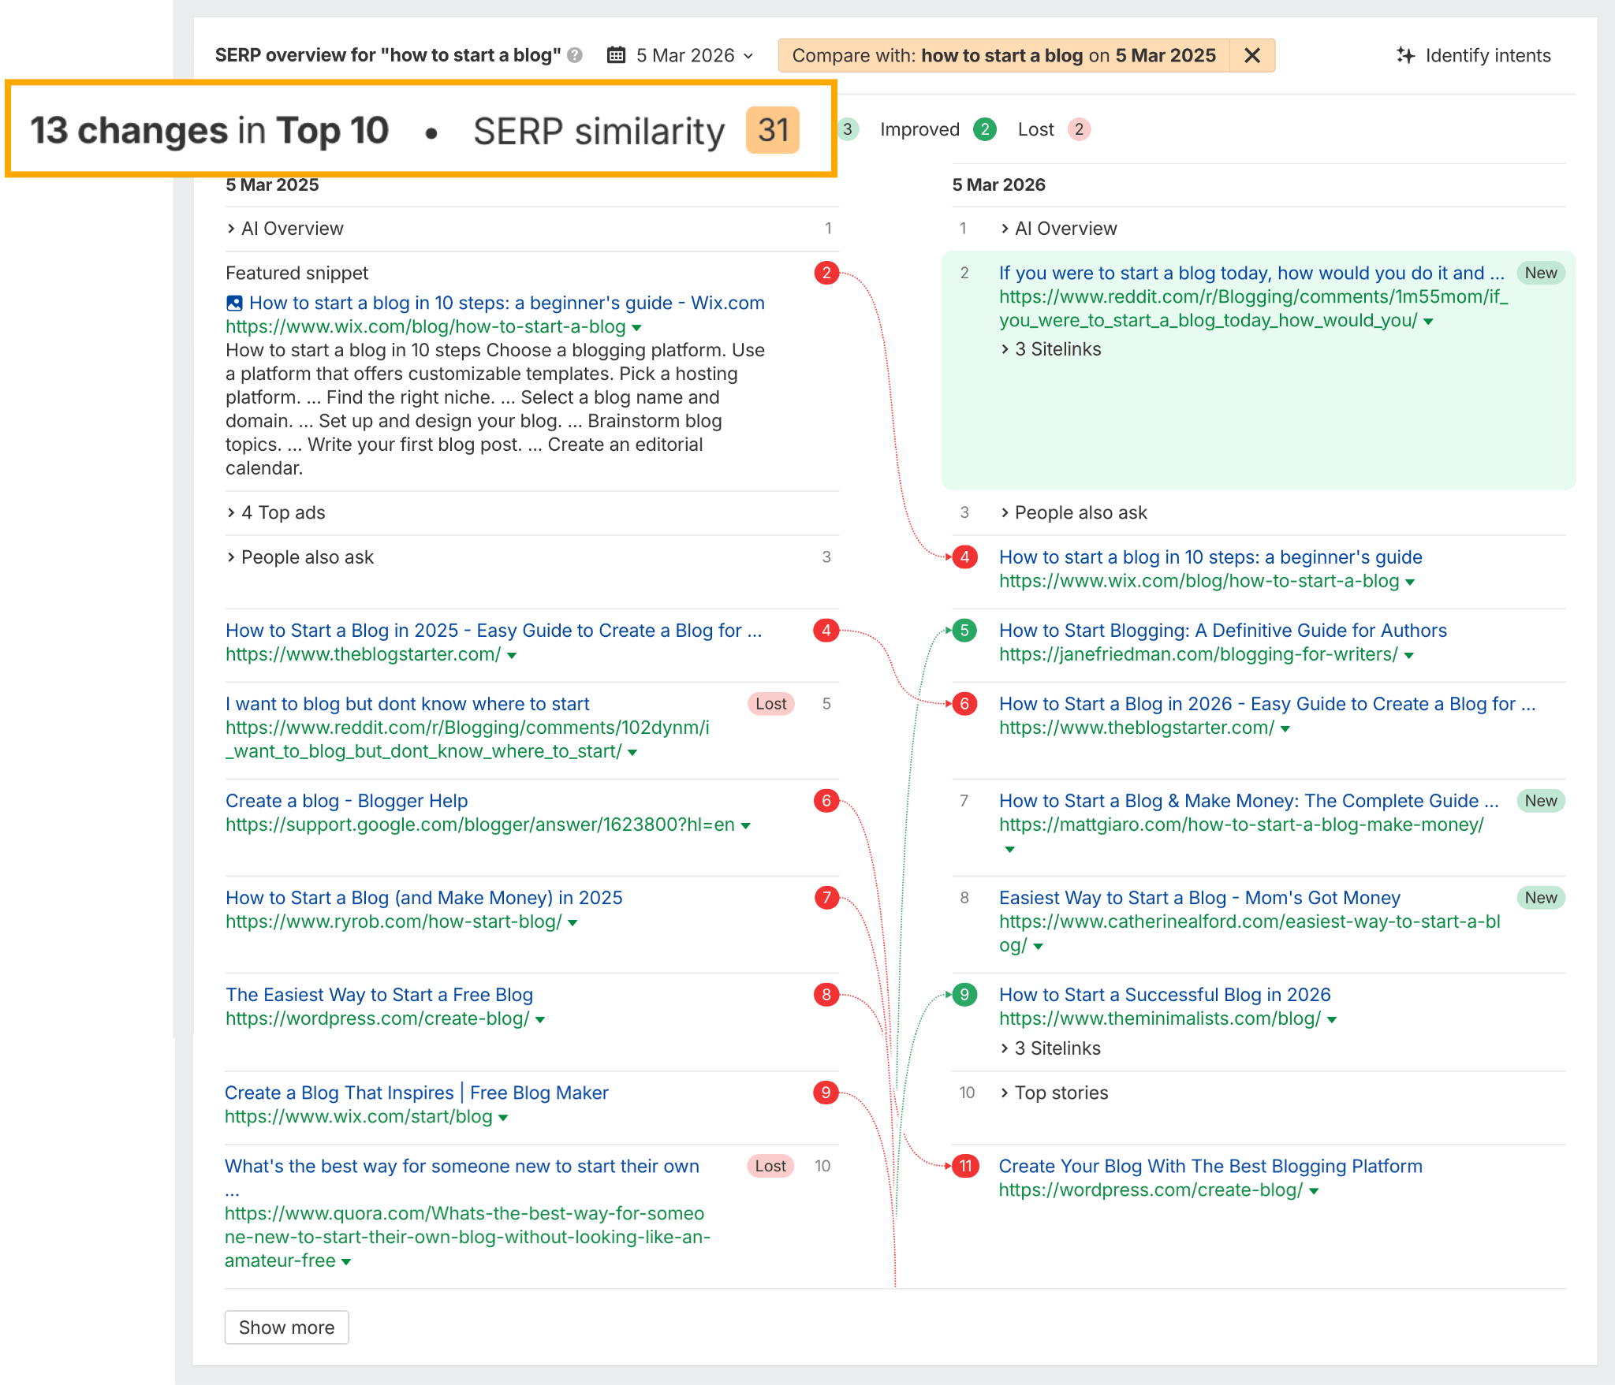
Task: Click the Lost label on the Quora result
Action: click(770, 1166)
